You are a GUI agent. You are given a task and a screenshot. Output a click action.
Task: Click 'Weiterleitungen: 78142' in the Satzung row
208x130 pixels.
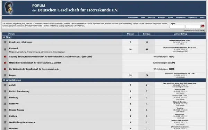164,57
